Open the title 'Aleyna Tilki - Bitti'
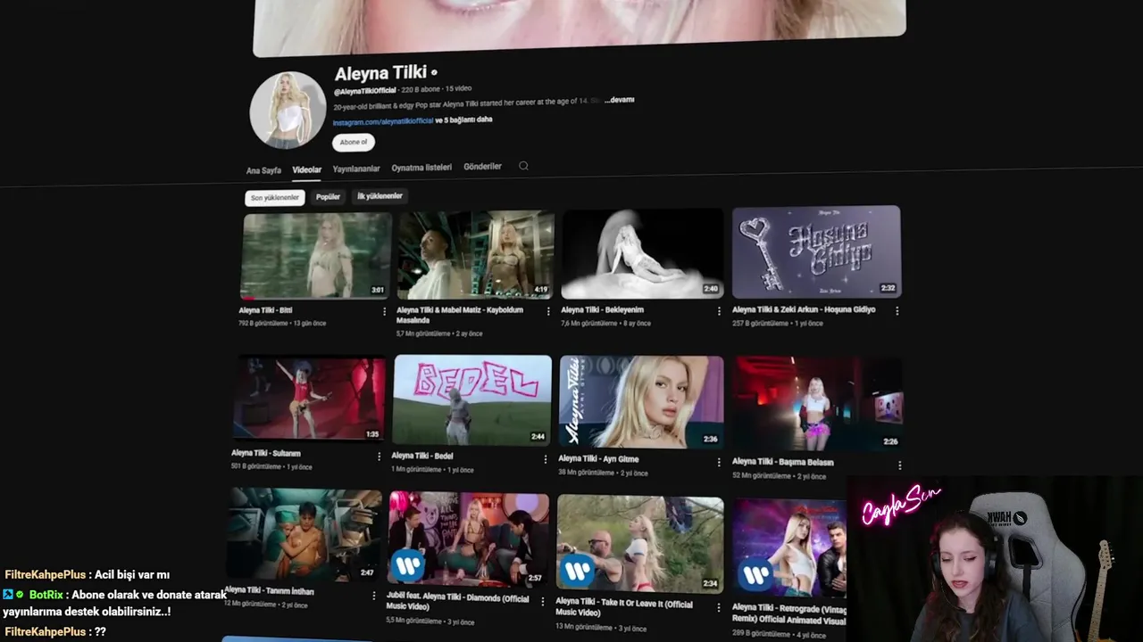 point(266,310)
